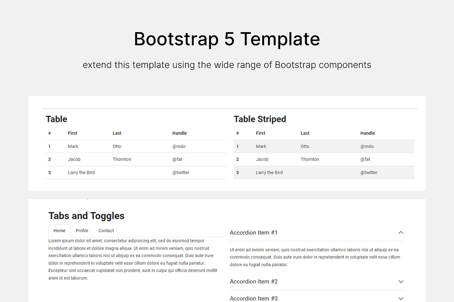This screenshot has width=454, height=302.
Task: Click Handle header in Table Striped
Action: (368, 133)
